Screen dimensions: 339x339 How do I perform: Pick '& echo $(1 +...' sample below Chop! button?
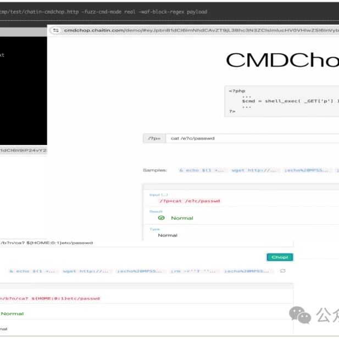click(x=32, y=271)
